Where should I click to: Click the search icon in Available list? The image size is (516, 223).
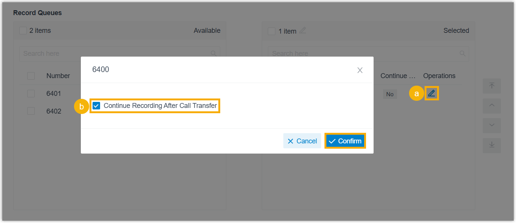tap(213, 54)
